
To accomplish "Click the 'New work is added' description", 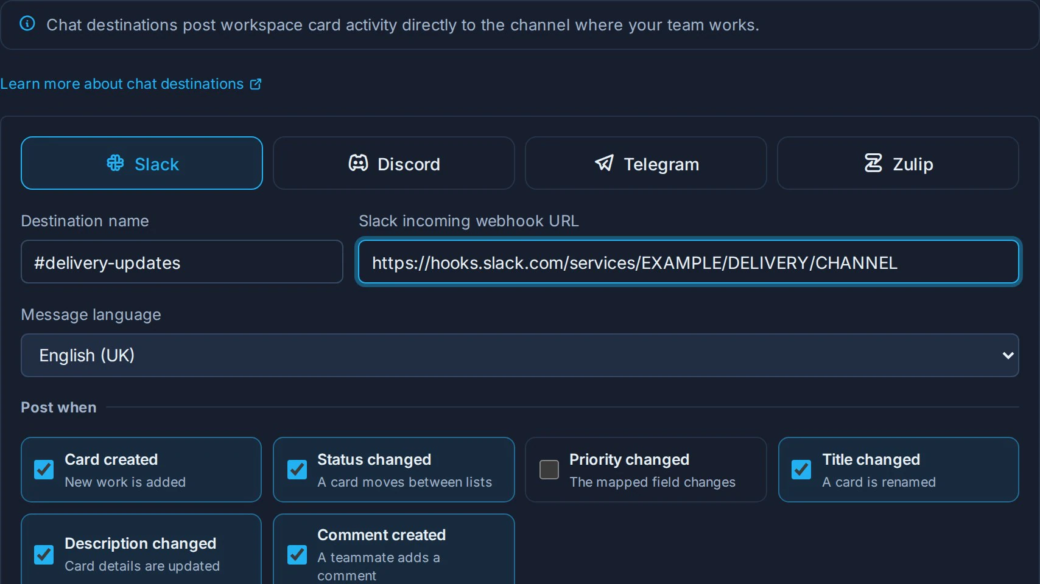I will (125, 482).
